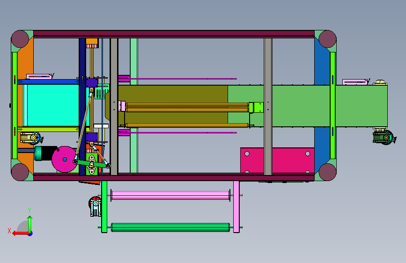Image resolution: width=406 pixels, height=263 pixels.
Task: Select the green rocker link arm
Action: pos(92,164)
